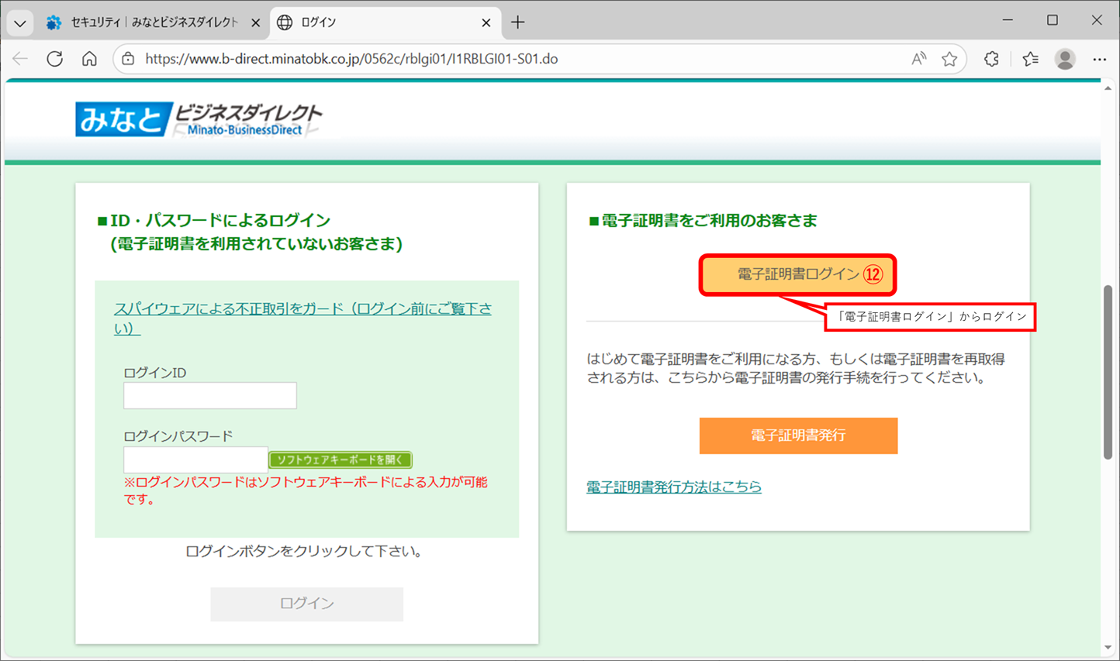This screenshot has width=1120, height=661.
Task: Open browser extensions puzzle icon
Action: [x=991, y=59]
